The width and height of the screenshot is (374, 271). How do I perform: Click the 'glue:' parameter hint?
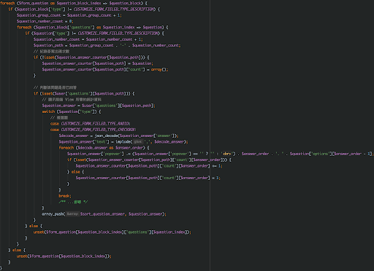(x=138, y=142)
